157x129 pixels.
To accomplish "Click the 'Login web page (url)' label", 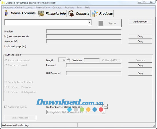I will (x=15, y=46).
